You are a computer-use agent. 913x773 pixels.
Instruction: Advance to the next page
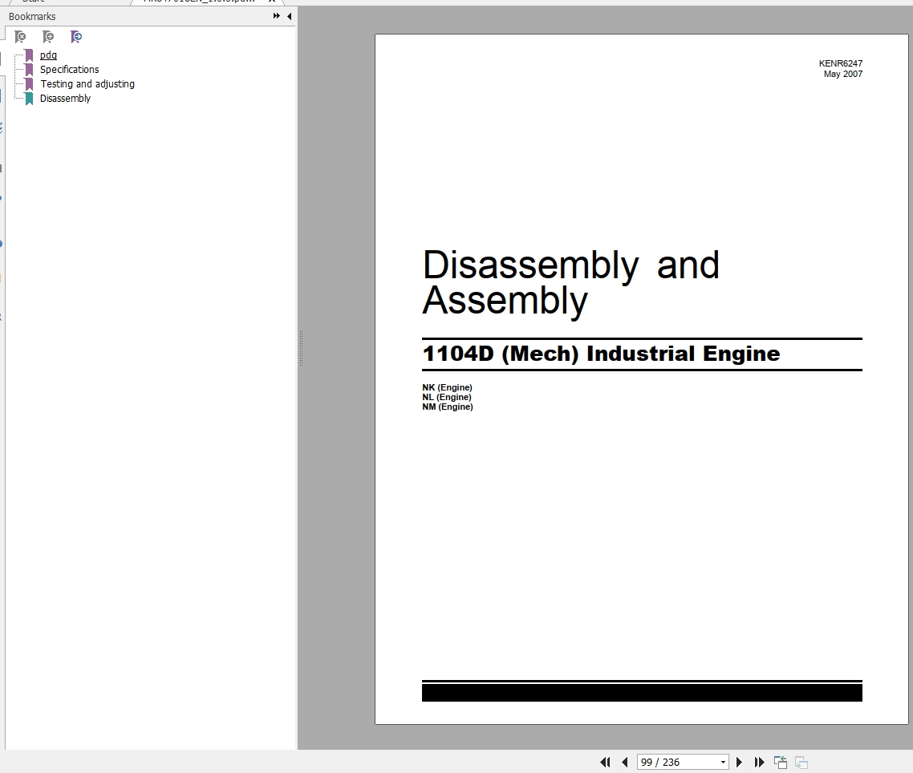pos(739,762)
